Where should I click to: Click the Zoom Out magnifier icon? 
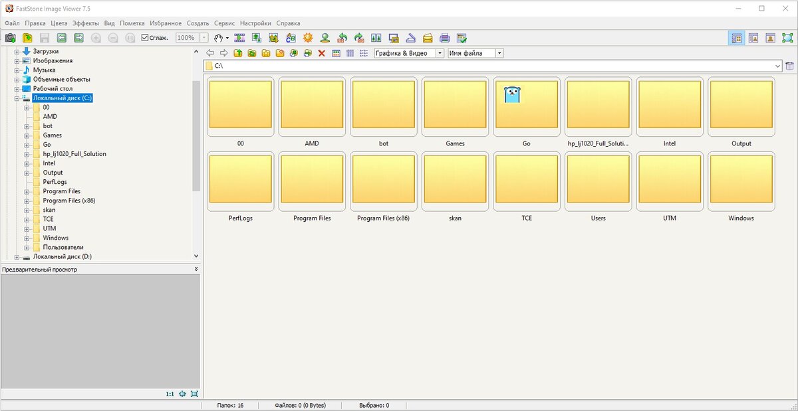(x=113, y=38)
